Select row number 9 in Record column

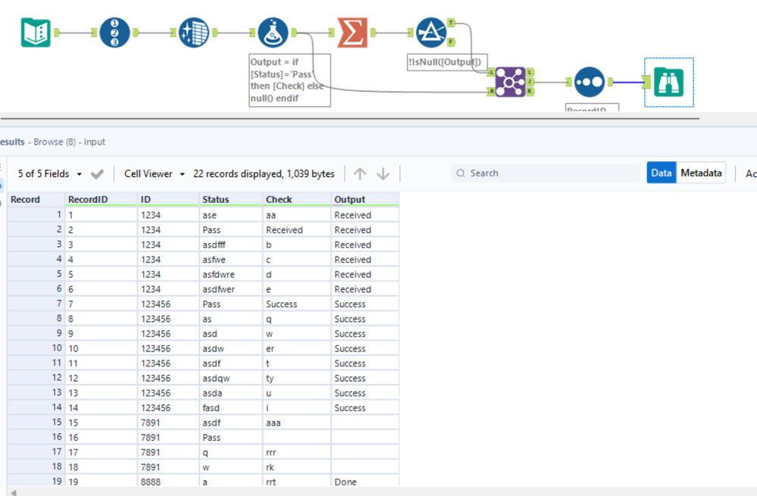click(36, 333)
